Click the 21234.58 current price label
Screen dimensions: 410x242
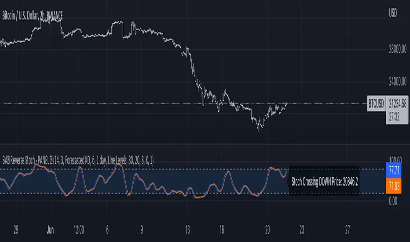coord(397,104)
